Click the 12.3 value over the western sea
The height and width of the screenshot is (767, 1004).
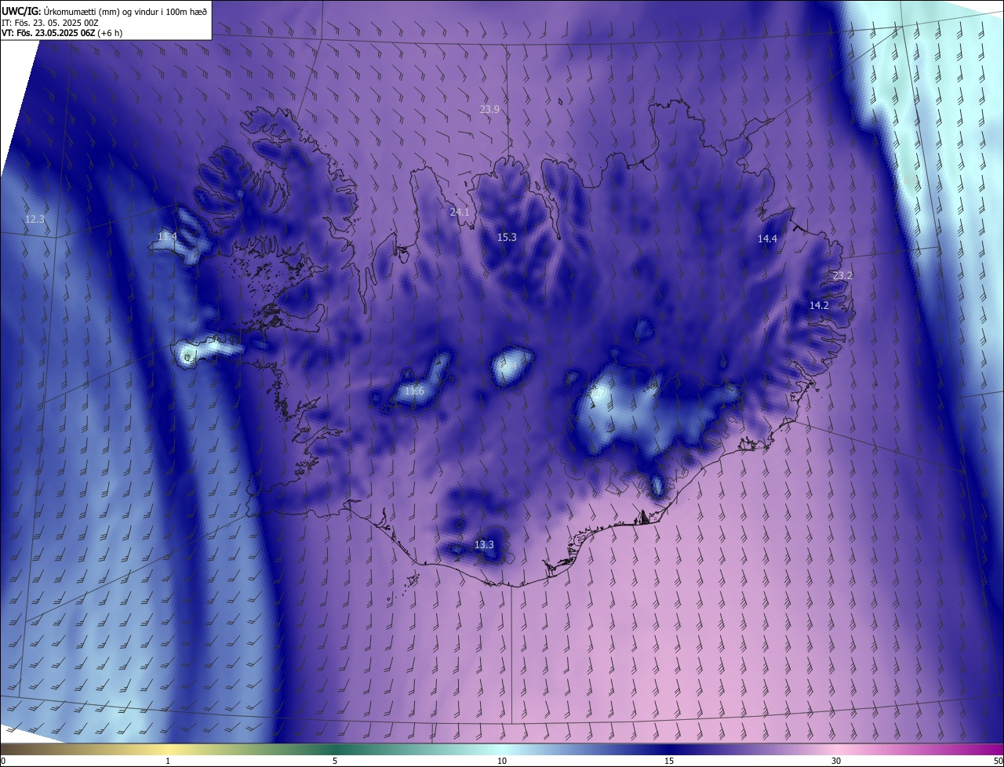pos(35,219)
